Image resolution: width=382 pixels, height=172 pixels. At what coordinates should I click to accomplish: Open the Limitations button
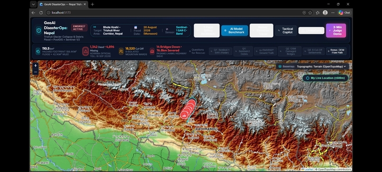point(311,30)
